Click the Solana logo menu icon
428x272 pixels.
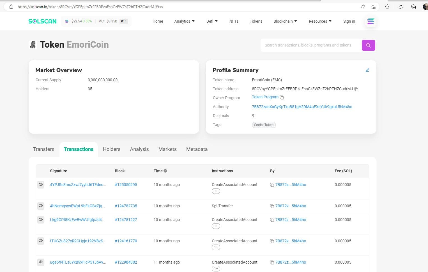[x=371, y=21]
